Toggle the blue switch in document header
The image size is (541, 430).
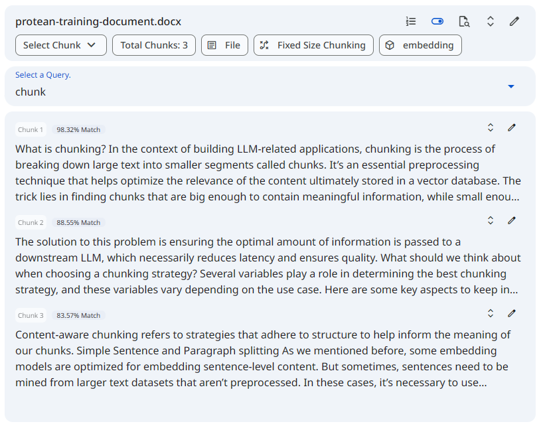coord(437,21)
